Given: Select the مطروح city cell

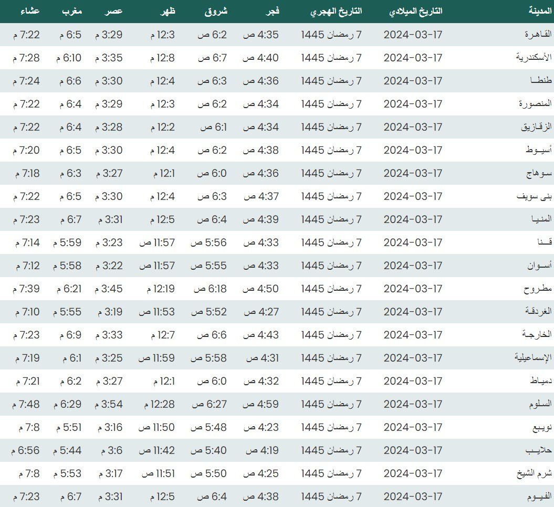Looking at the screenshot, I should point(538,289).
